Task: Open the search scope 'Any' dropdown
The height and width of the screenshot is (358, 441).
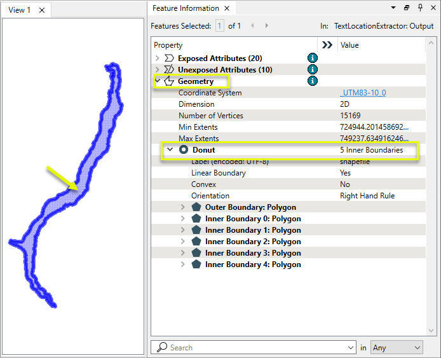Action: pos(397,348)
